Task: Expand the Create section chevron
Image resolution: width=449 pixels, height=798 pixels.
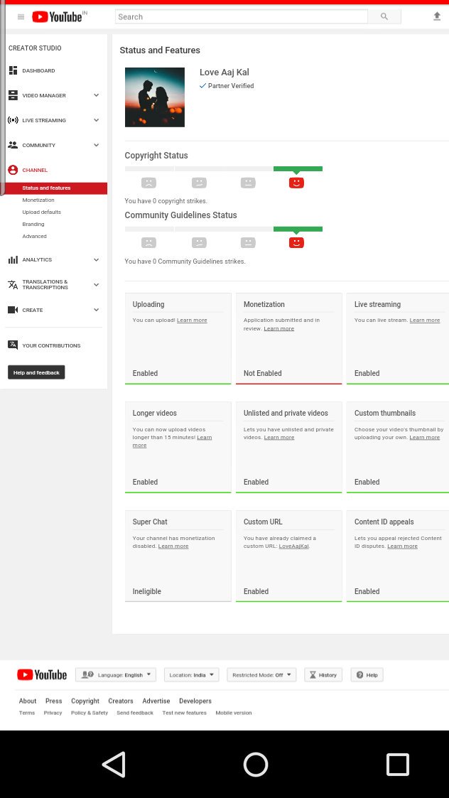Action: click(96, 310)
